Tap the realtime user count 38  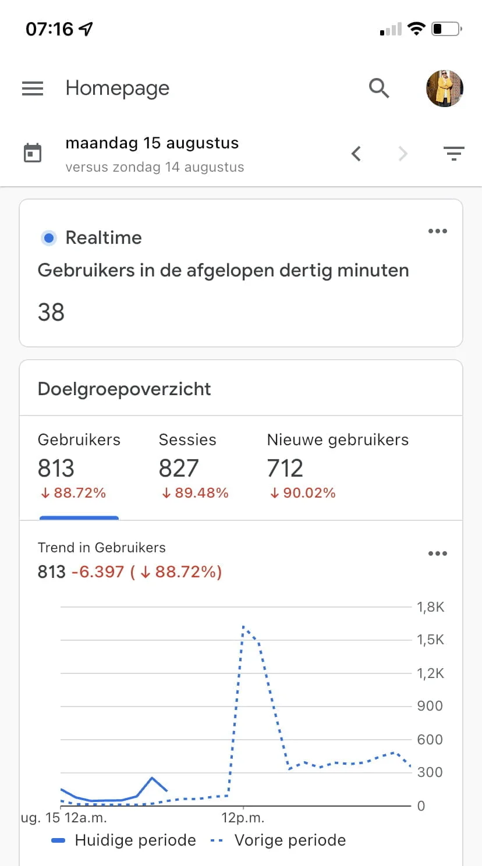click(51, 313)
